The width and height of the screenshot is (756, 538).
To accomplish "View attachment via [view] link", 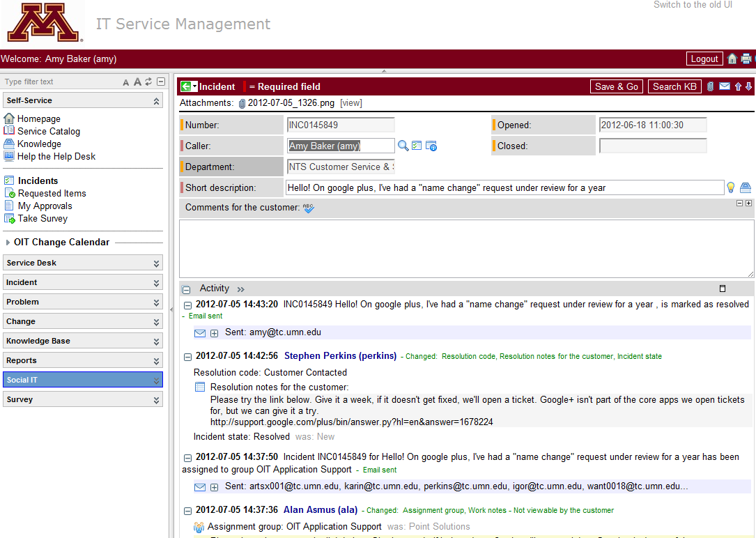I will pos(351,103).
